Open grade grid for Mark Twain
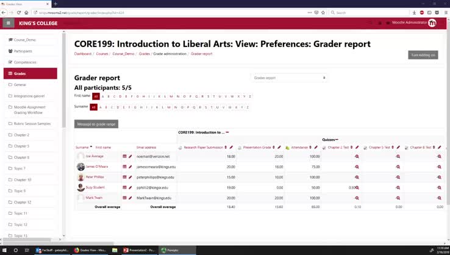The image size is (450, 255). tap(124, 198)
